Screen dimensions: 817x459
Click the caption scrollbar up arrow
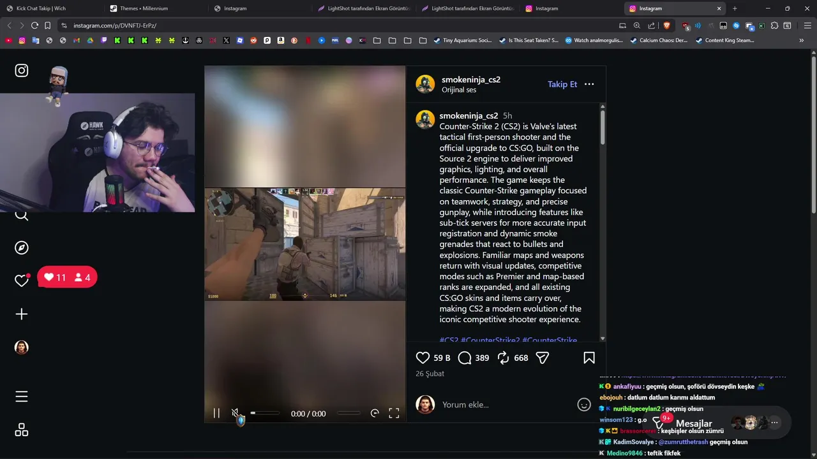(603, 106)
